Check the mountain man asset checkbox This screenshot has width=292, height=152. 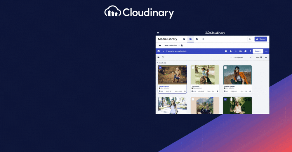point(193,99)
